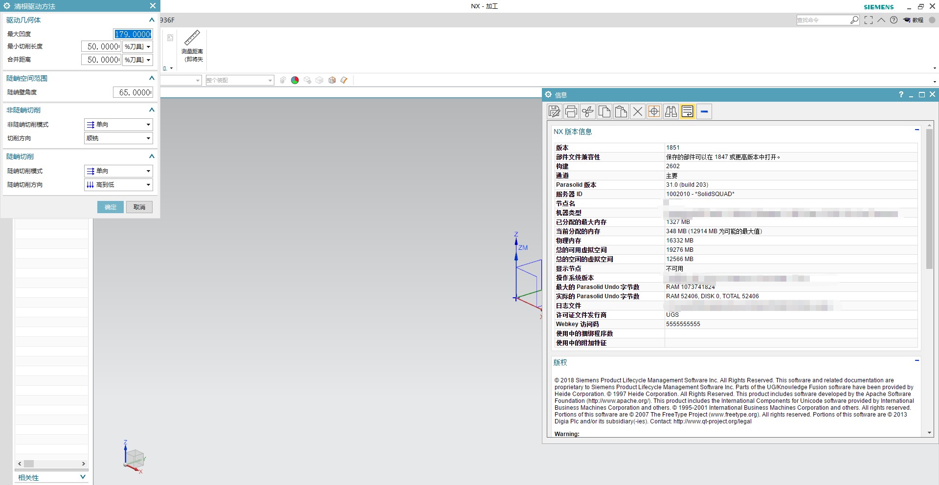Click the help question mark in 信息 title bar

point(901,95)
